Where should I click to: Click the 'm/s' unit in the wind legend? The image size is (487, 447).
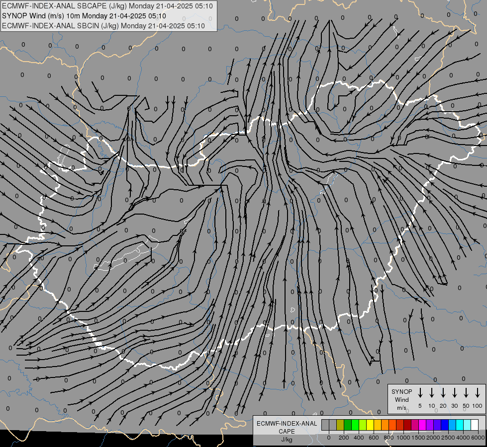[x=401, y=408]
